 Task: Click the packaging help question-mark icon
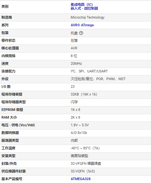(x=81, y=33)
